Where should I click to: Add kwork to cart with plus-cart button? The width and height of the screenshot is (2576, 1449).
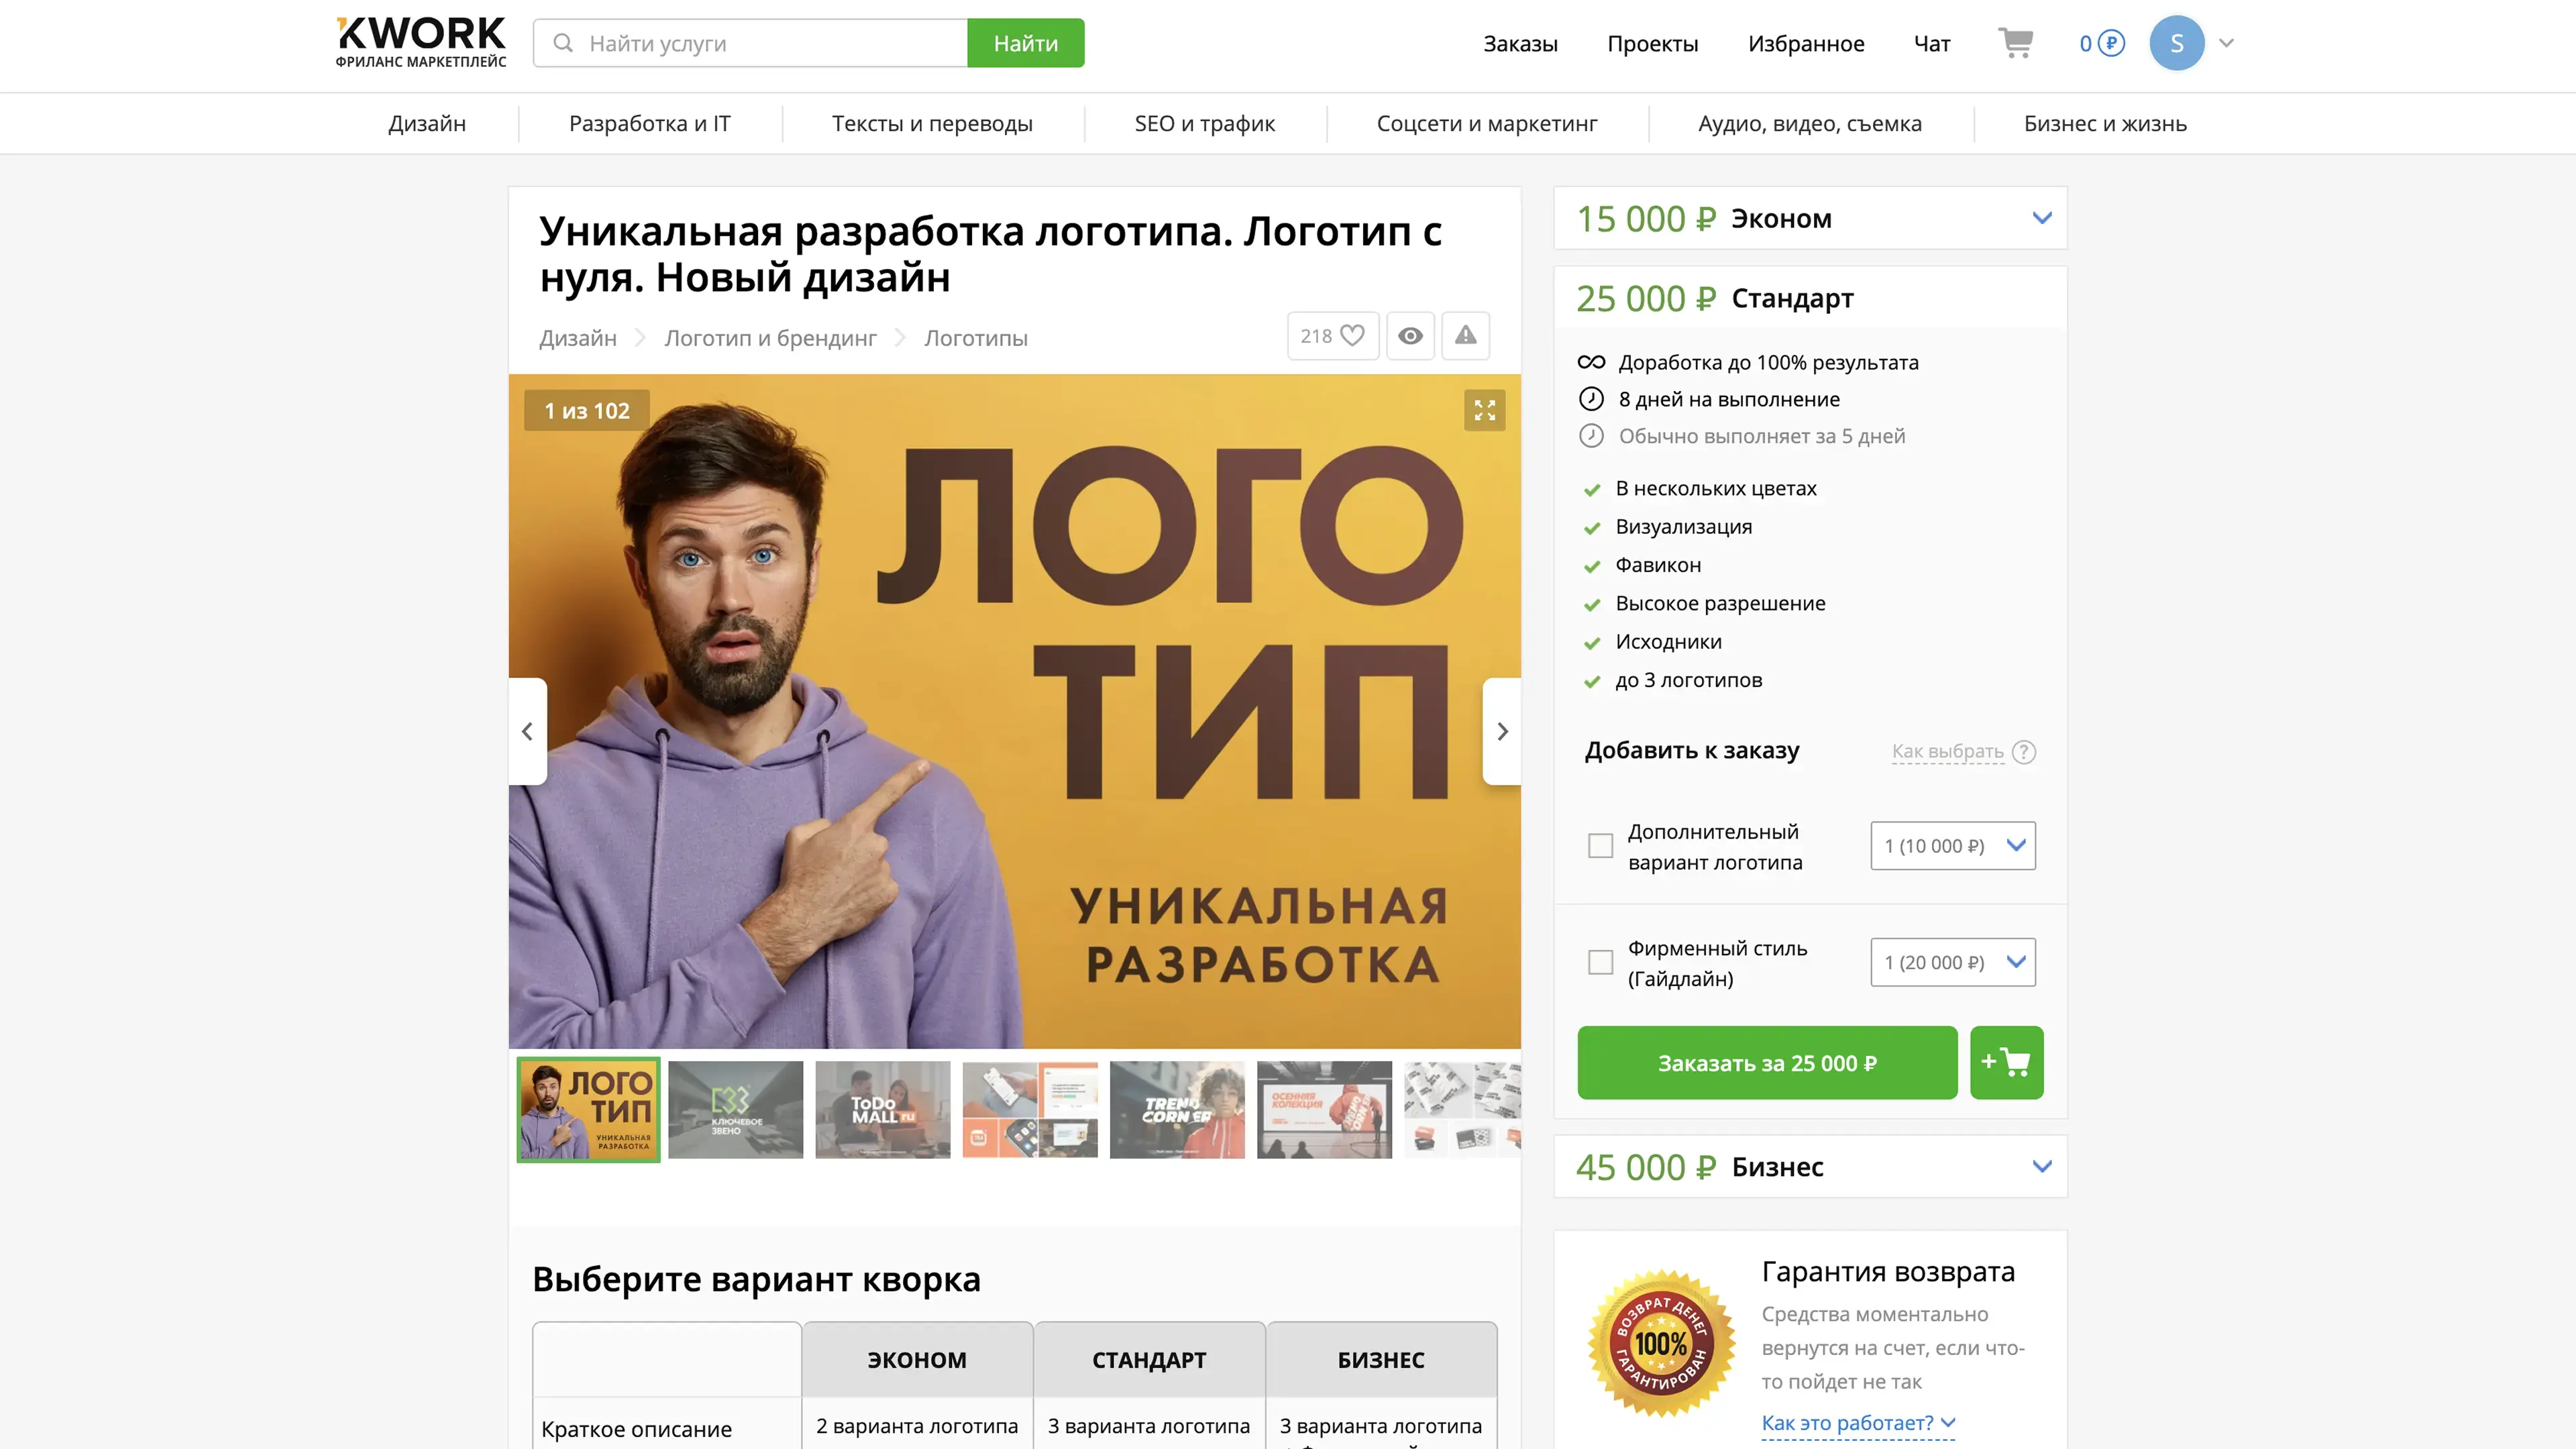(x=2006, y=1062)
